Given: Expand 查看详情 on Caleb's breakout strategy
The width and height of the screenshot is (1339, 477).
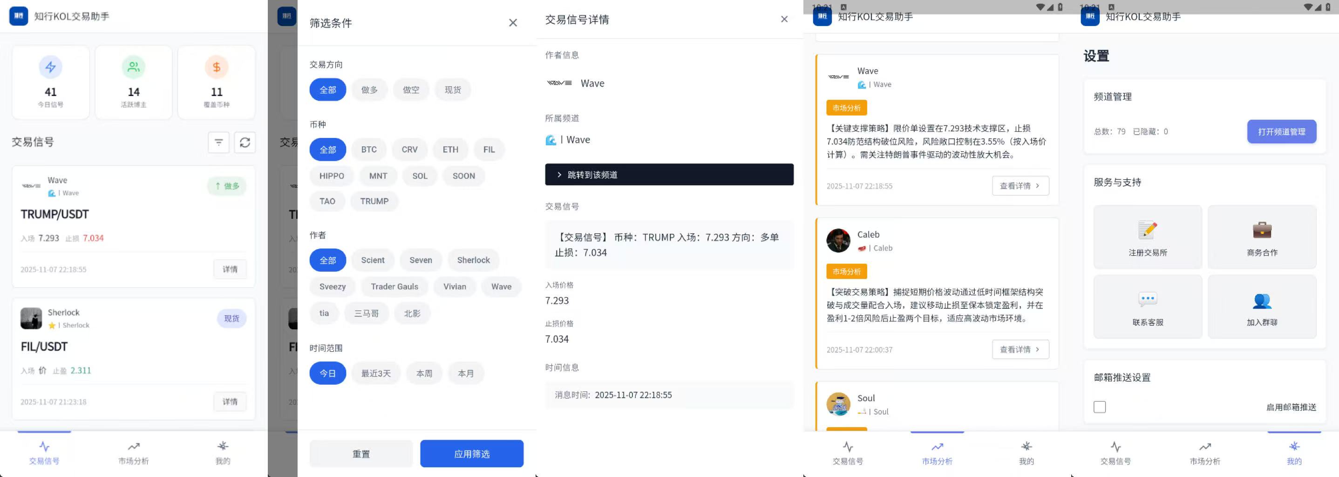Looking at the screenshot, I should 1020,349.
